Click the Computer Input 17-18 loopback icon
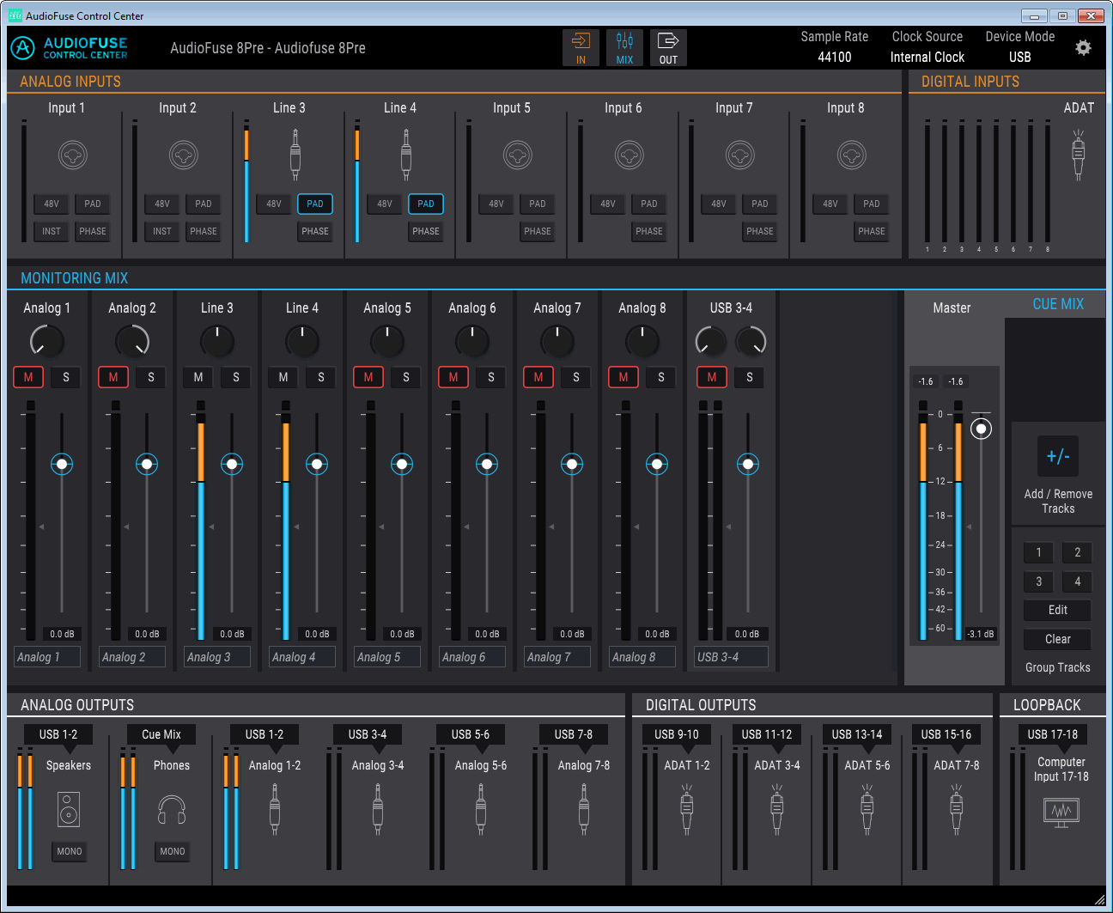The width and height of the screenshot is (1113, 913). click(x=1061, y=812)
